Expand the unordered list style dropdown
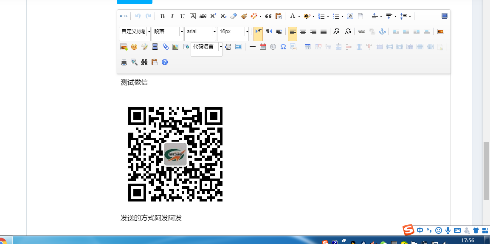This screenshot has width=490, height=244. (x=343, y=16)
